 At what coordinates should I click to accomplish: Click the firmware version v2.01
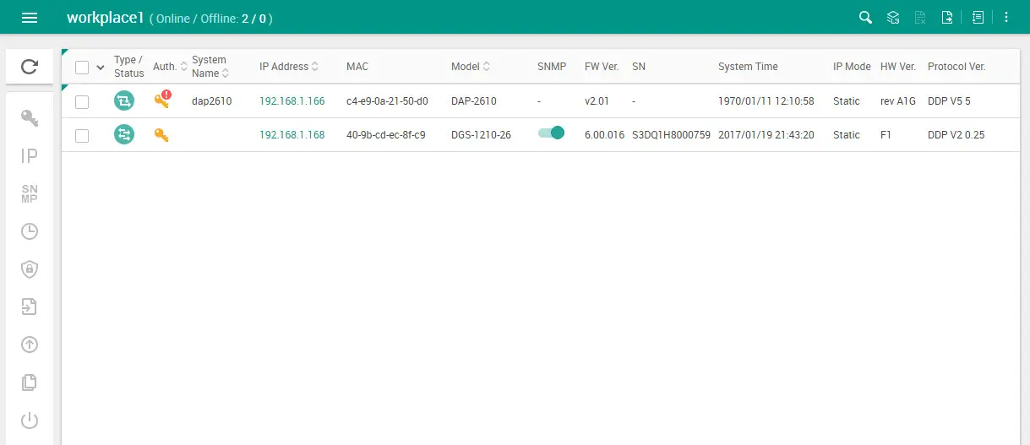[597, 101]
